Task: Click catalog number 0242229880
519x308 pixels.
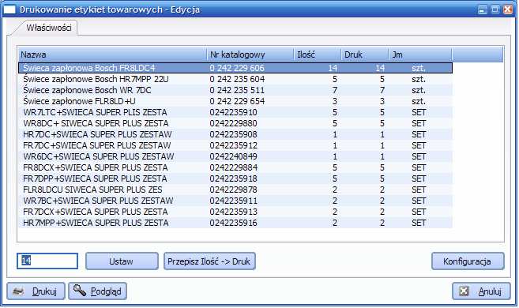Action: pyautogui.click(x=233, y=123)
